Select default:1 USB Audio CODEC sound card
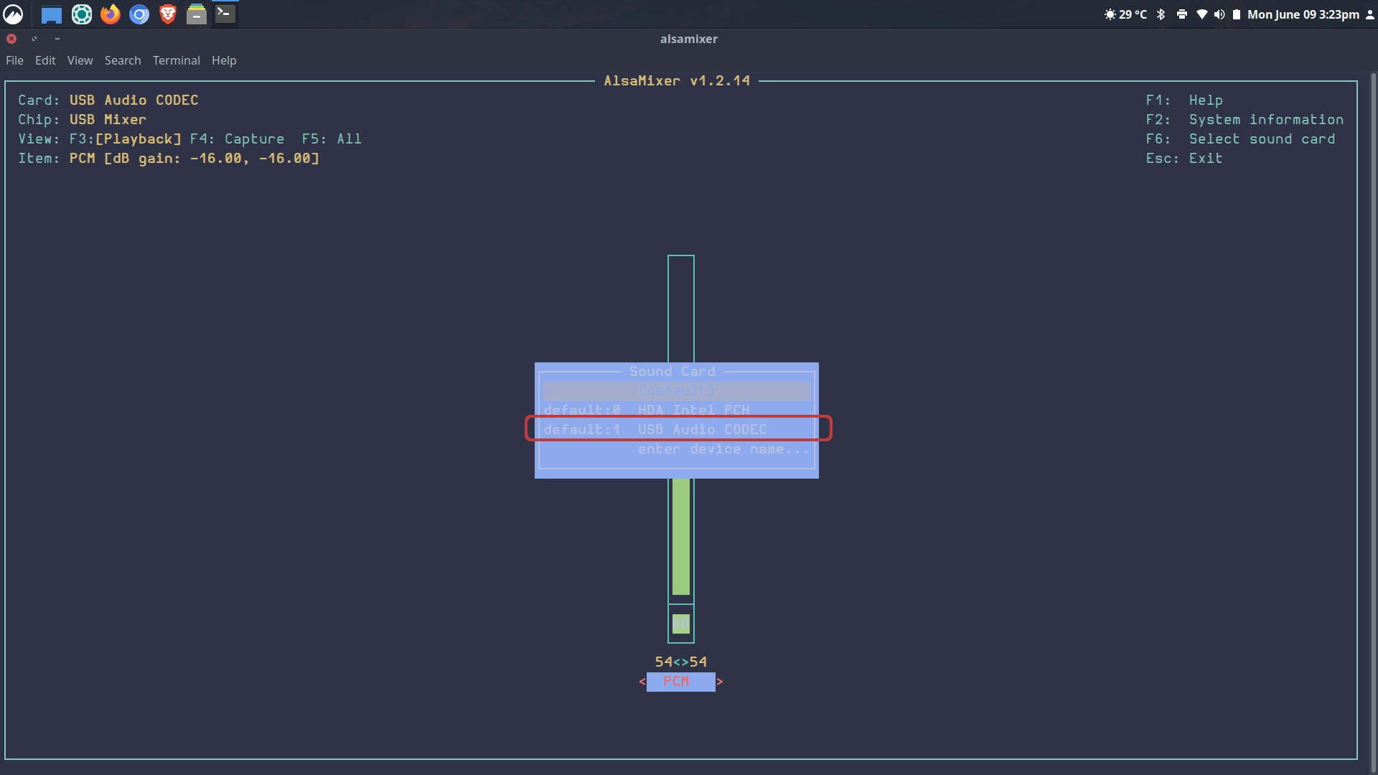1378x775 pixels. coord(678,429)
